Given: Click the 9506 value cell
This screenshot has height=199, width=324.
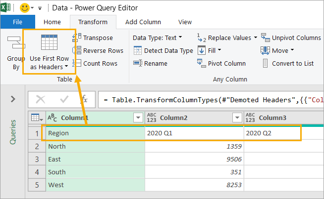Looking at the screenshot, I should point(194,159).
